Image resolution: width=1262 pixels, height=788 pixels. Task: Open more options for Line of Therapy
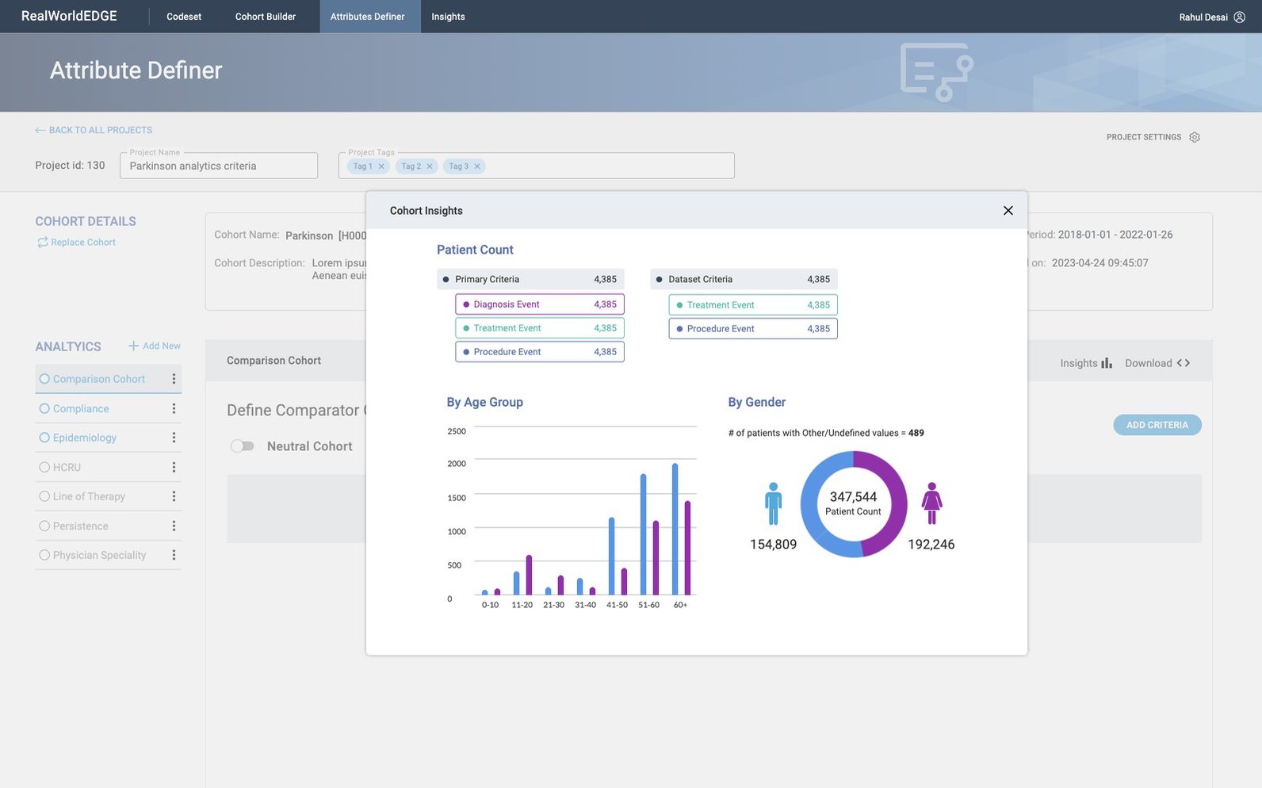click(x=174, y=496)
